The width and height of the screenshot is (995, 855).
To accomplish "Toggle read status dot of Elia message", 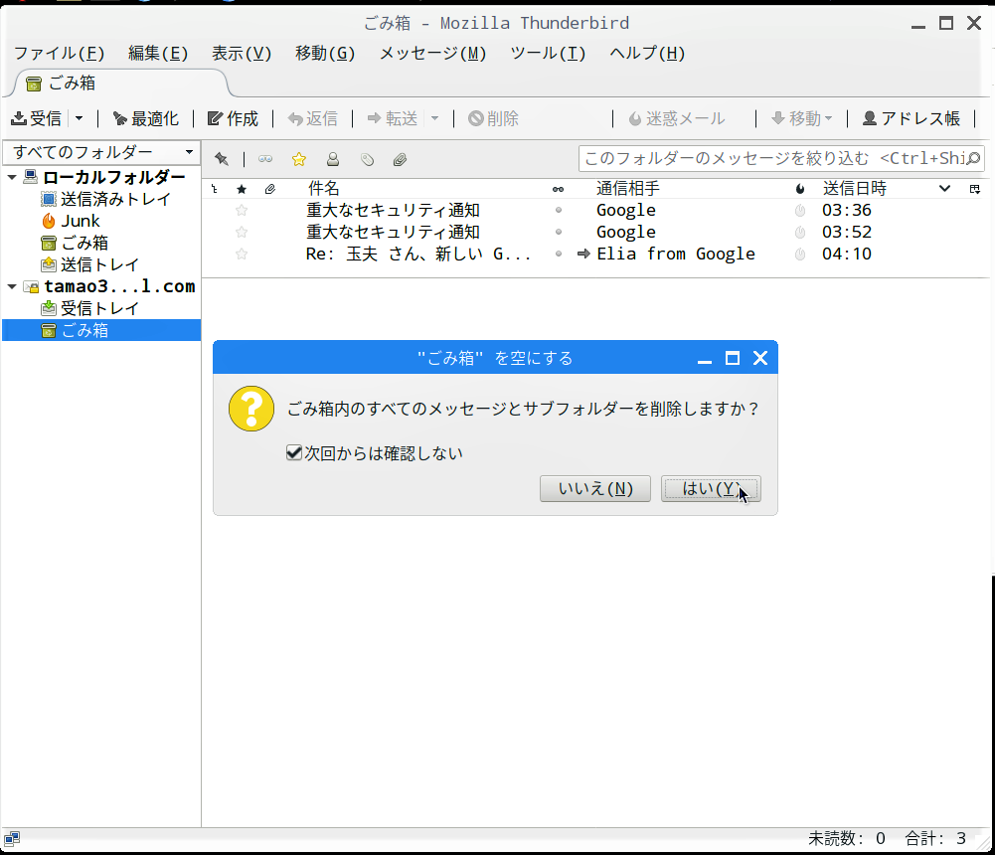I will coord(559,255).
